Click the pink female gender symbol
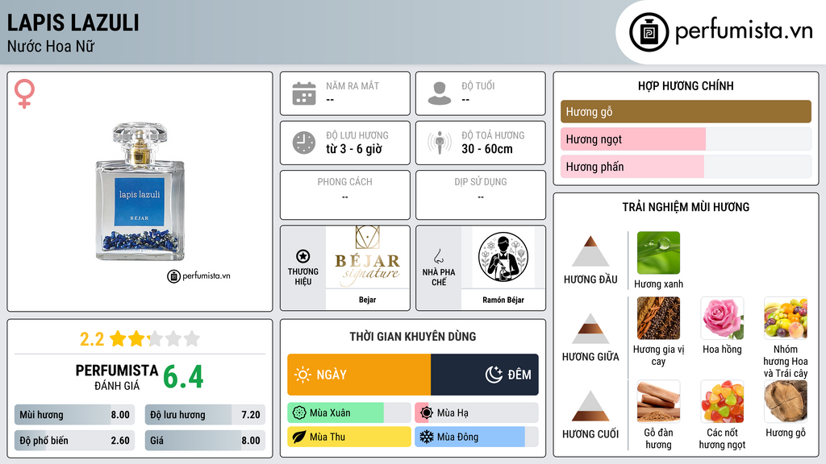The image size is (826, 464). [x=24, y=93]
